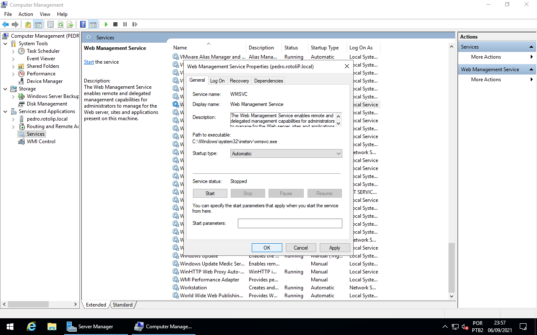Click the Start parameters text field
Screen dimensions: 537x335
pyautogui.click(x=289, y=224)
